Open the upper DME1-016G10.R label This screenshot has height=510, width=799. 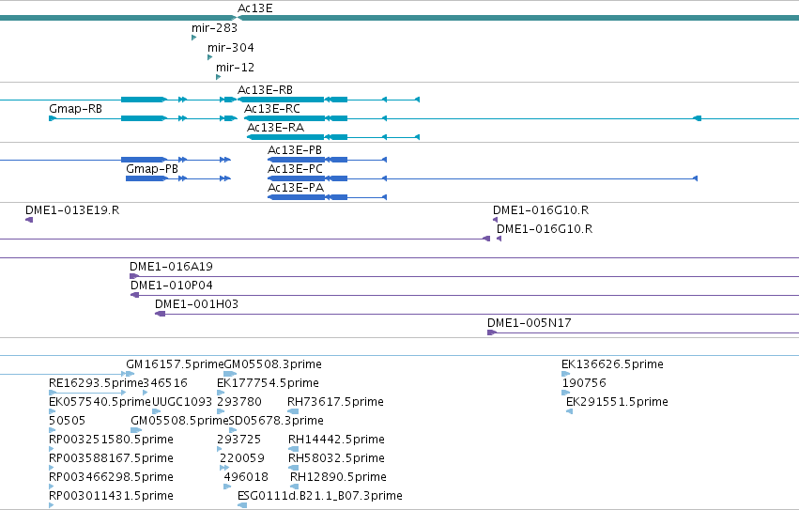coord(541,210)
